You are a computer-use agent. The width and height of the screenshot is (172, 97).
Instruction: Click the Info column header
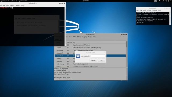(74, 42)
